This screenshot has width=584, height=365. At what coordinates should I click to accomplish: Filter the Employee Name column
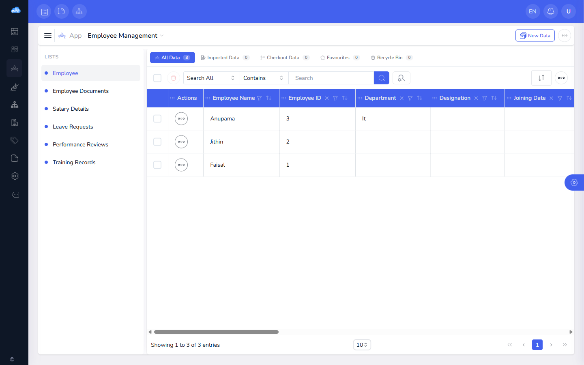[x=260, y=98]
